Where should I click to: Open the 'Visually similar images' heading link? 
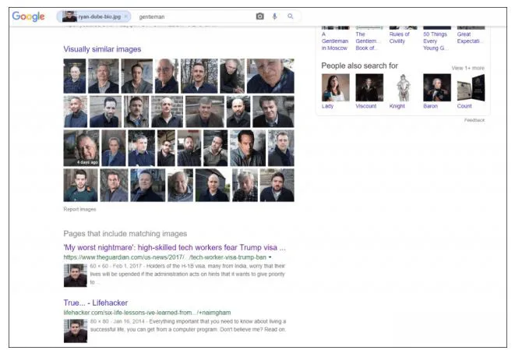point(102,49)
